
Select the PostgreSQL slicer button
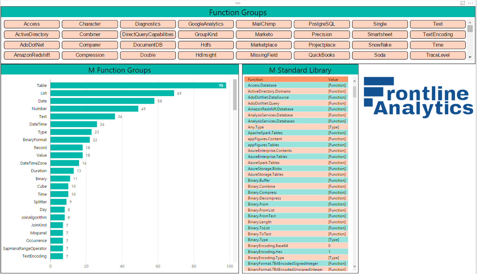coord(322,24)
